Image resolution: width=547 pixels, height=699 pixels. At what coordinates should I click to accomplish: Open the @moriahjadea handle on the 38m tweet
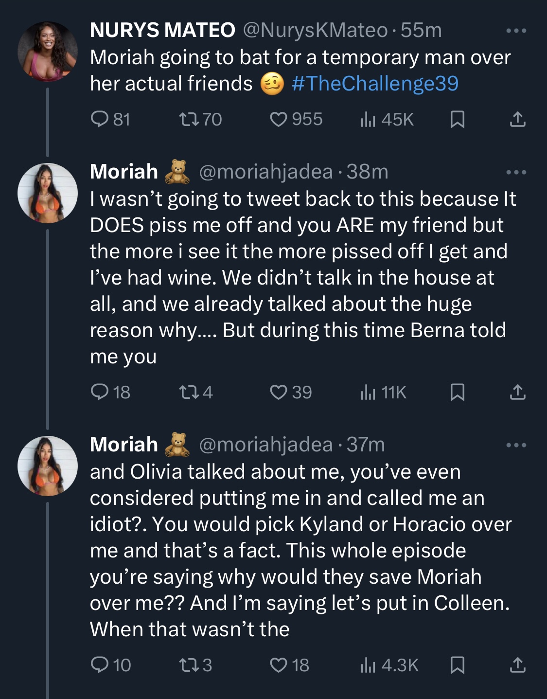coord(266,172)
